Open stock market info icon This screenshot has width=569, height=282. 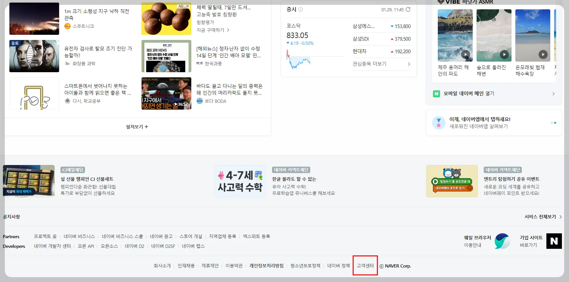click(300, 9)
